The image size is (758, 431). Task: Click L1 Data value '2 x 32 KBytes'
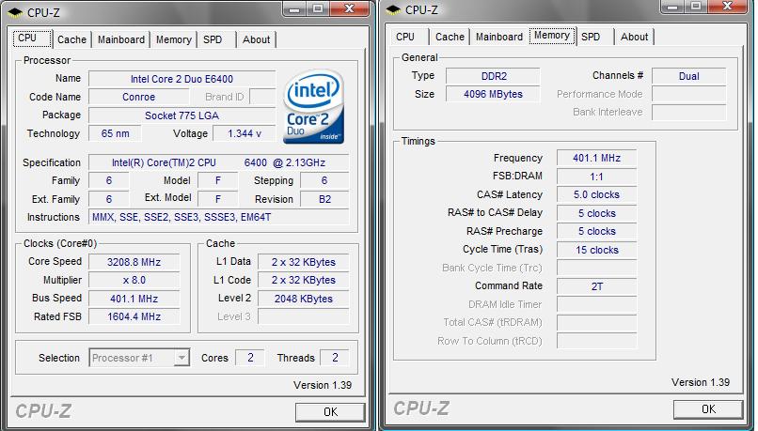303,262
